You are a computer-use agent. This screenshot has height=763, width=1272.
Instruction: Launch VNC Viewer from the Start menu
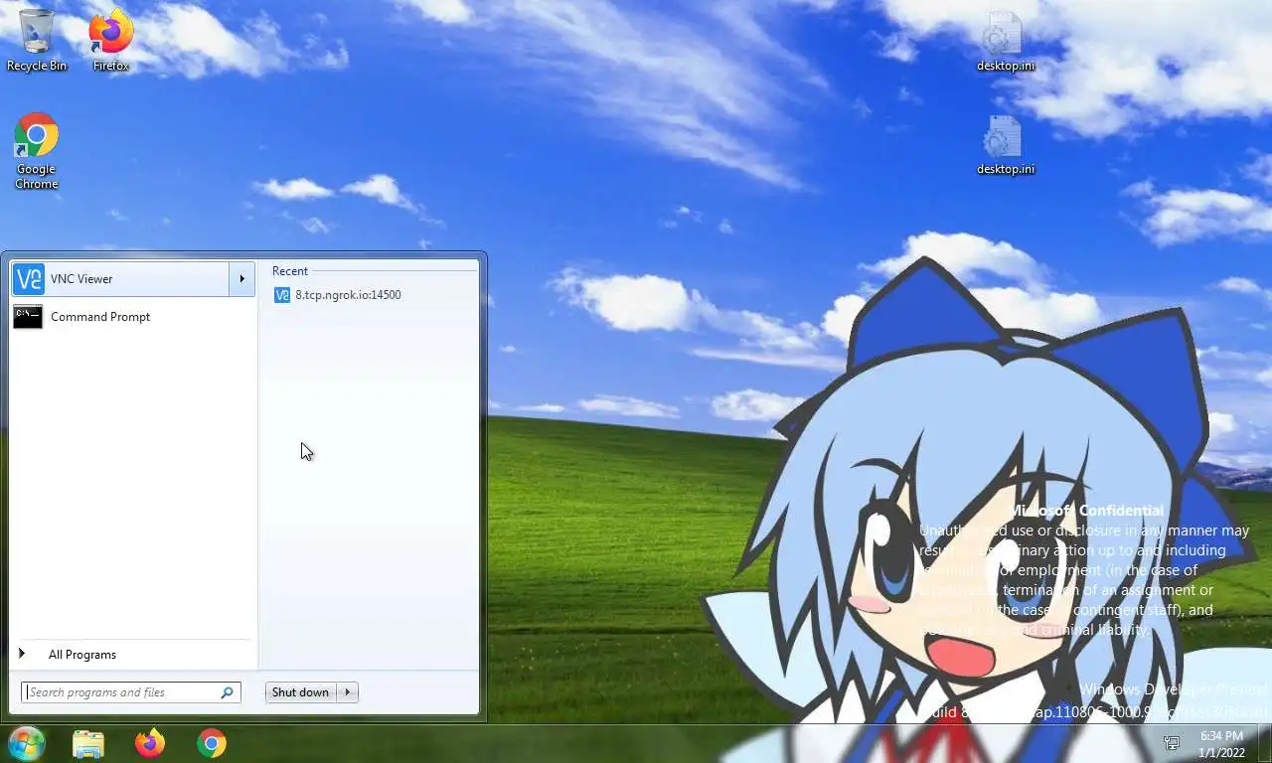[x=120, y=279]
